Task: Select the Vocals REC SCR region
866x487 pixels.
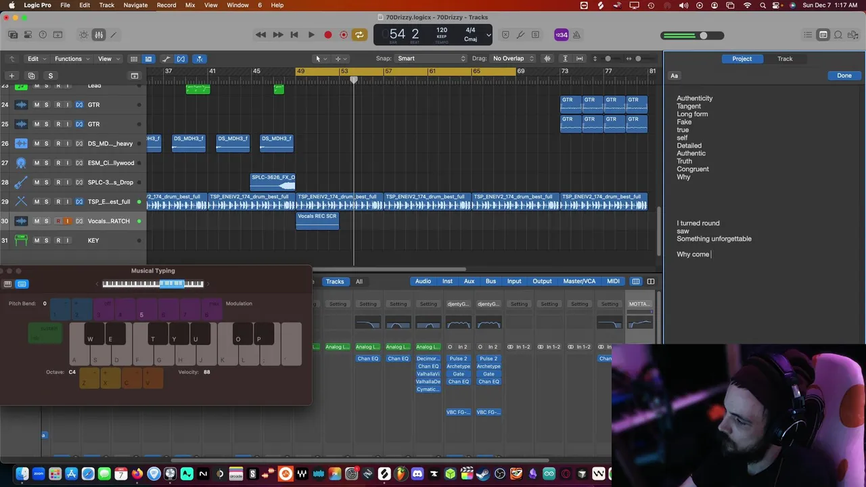Action: point(317,221)
